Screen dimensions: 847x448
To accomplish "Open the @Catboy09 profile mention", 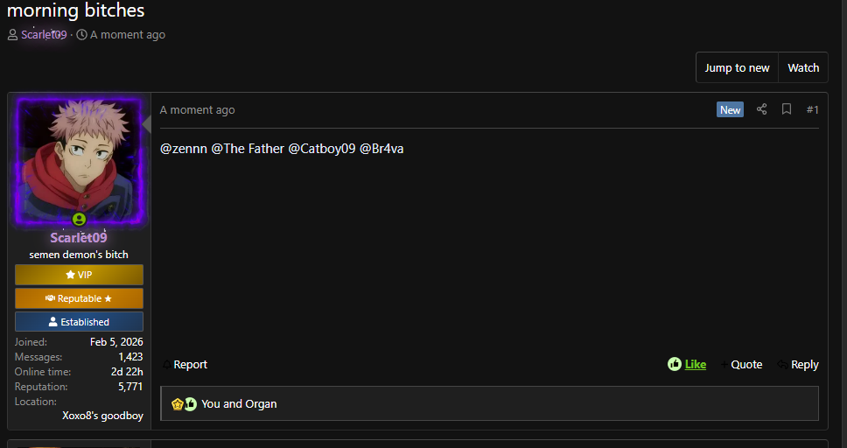I will 322,149.
